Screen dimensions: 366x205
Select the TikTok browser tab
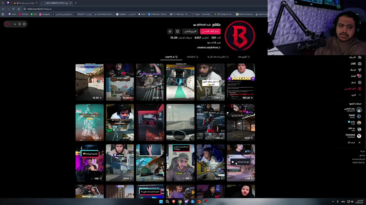pos(56,3)
